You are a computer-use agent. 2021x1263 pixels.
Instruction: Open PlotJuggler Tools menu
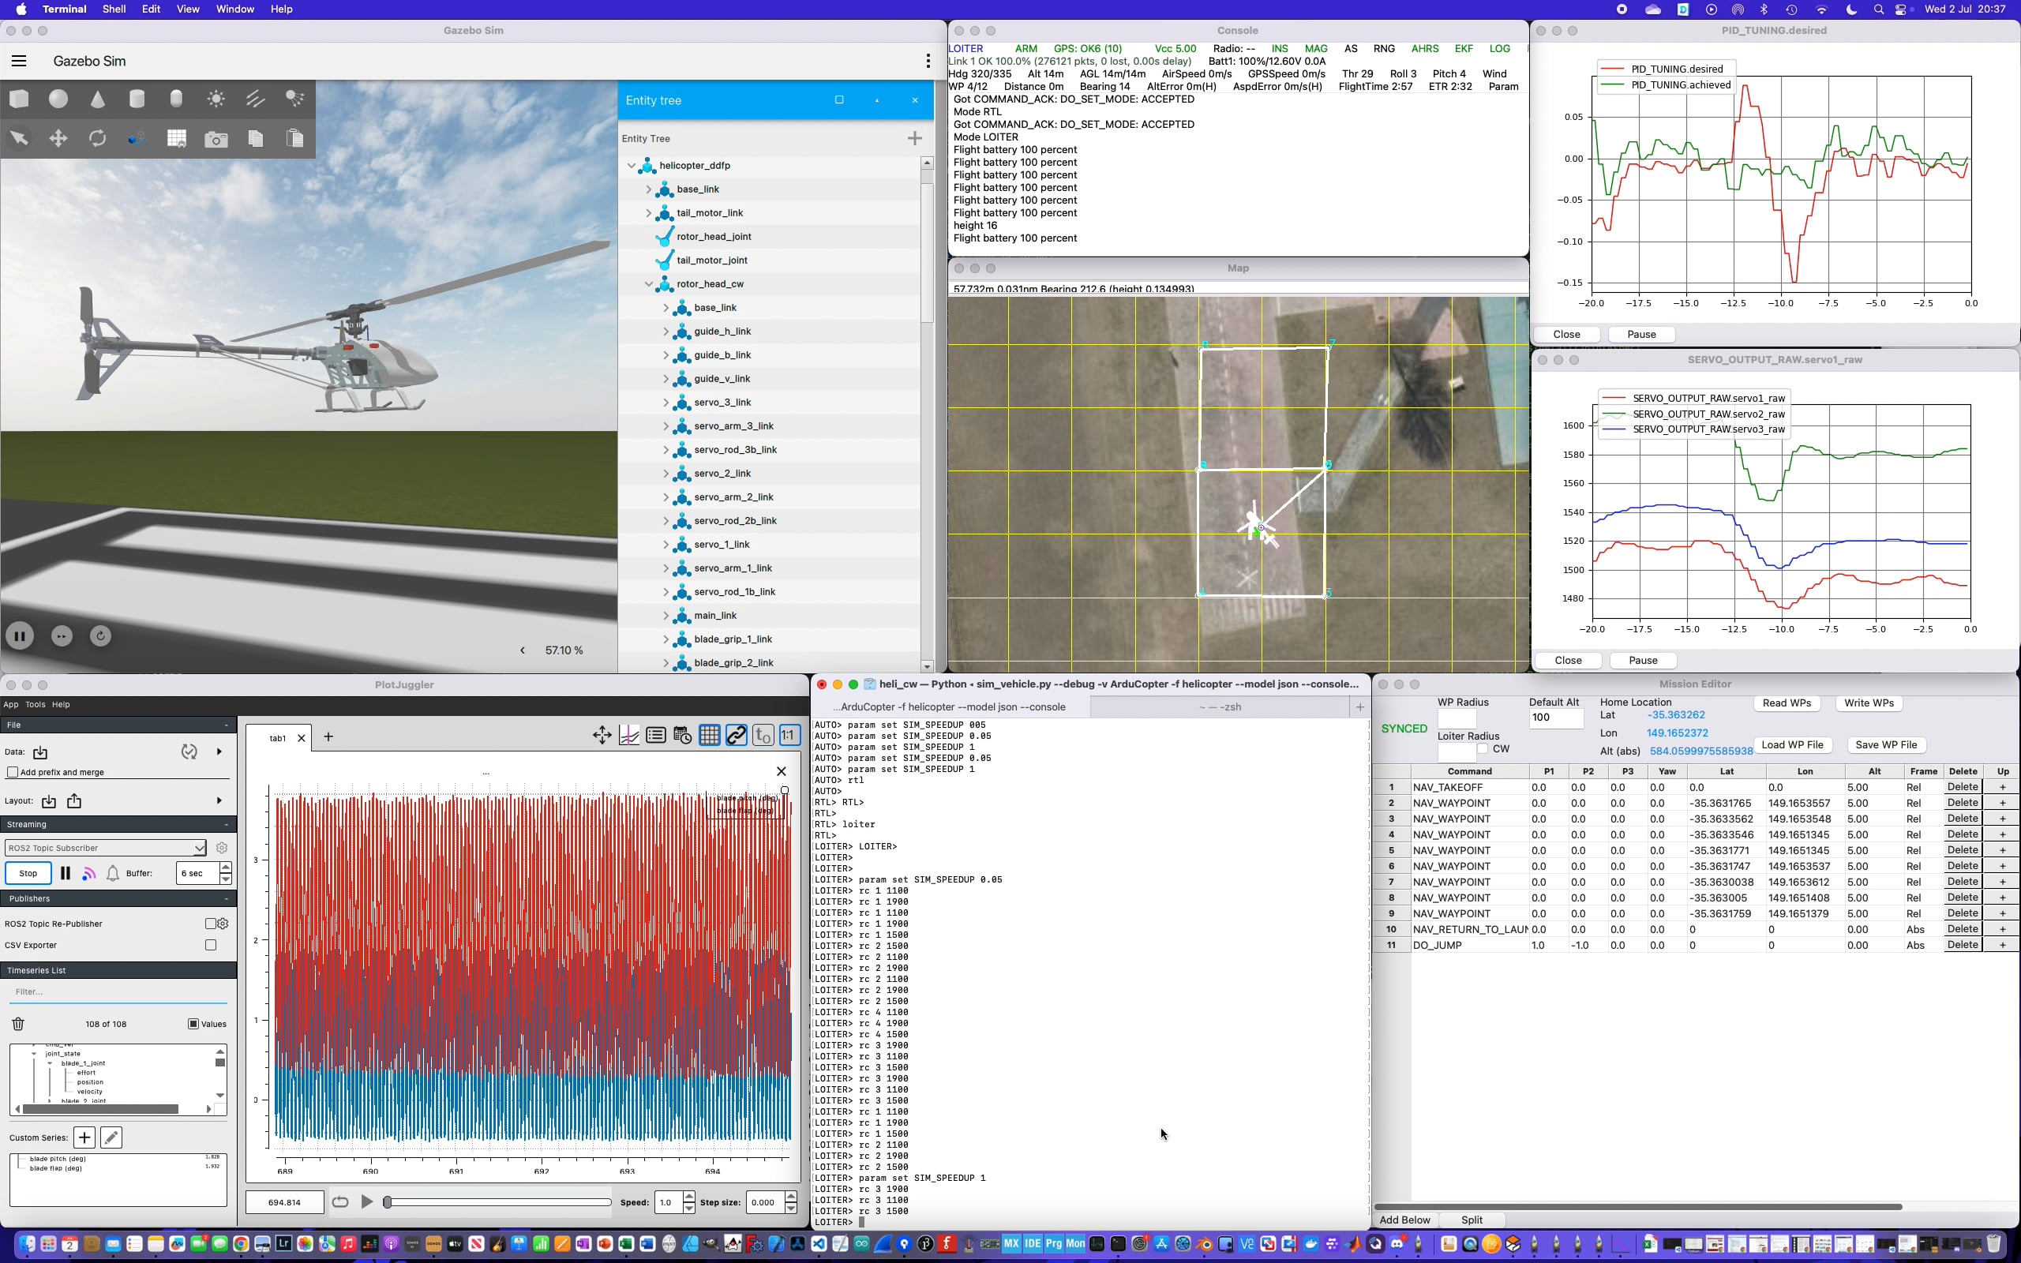35,705
